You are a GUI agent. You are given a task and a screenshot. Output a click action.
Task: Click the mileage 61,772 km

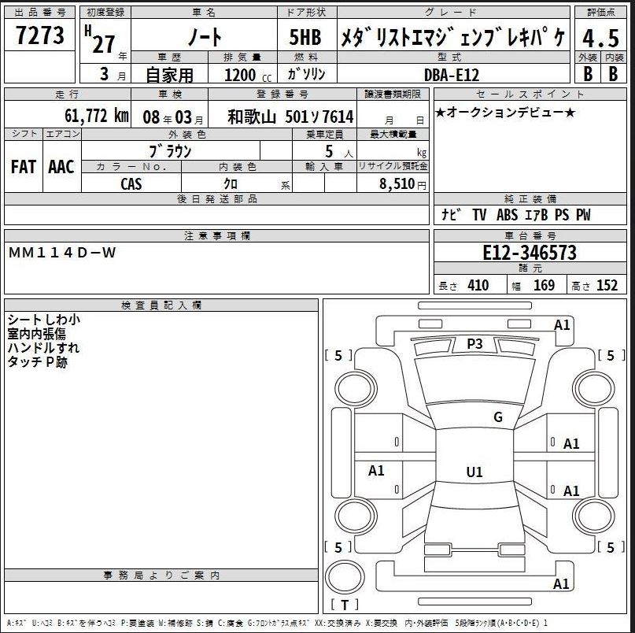click(96, 116)
